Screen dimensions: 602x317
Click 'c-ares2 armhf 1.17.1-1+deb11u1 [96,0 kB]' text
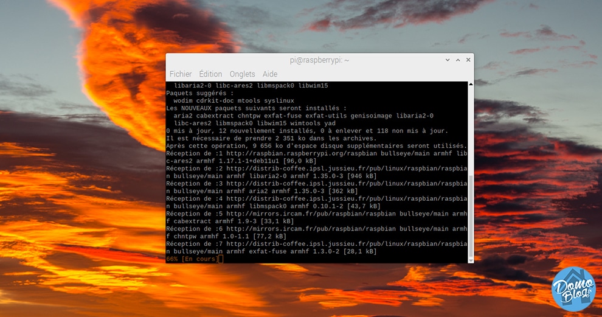[x=241, y=161]
